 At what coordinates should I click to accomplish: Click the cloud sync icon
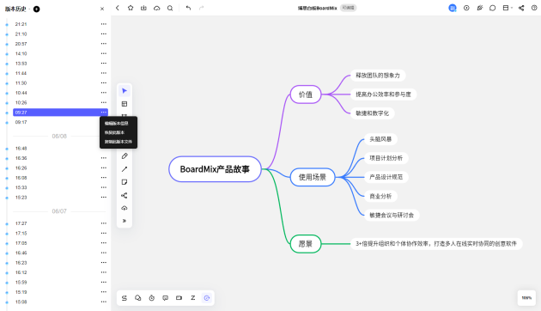coord(156,8)
